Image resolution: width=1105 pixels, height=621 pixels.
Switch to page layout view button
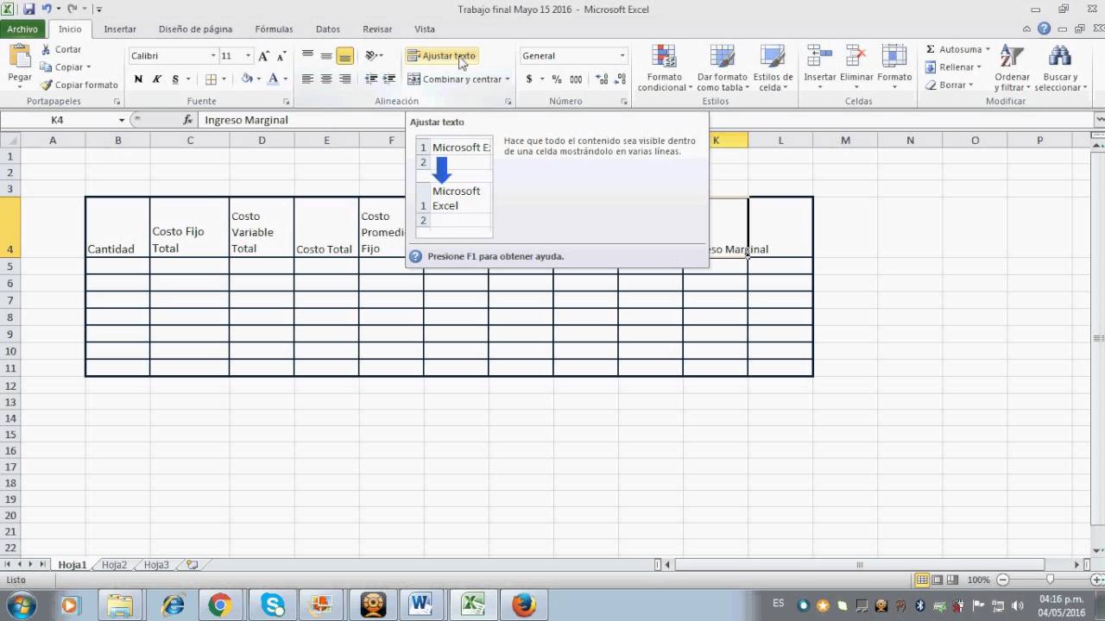pyautogui.click(x=938, y=580)
